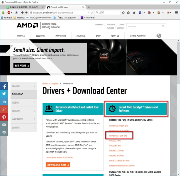Expand the VIDEOS sidebar item

(x=24, y=103)
